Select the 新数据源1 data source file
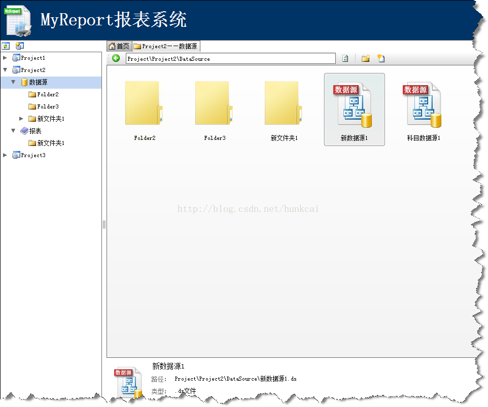 355,109
